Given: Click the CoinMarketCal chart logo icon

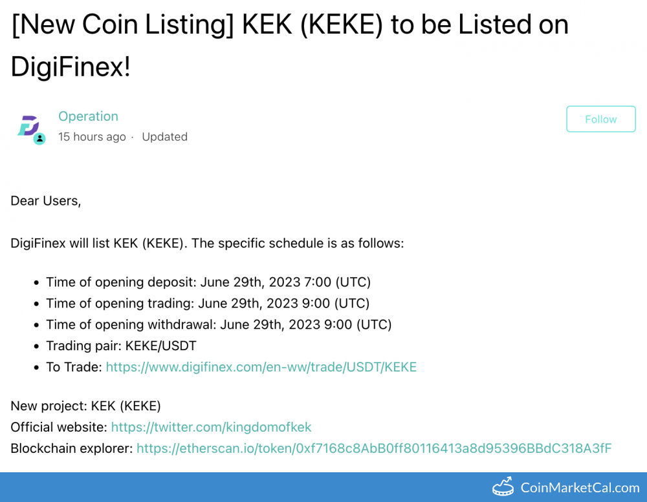Looking at the screenshot, I should (x=503, y=488).
